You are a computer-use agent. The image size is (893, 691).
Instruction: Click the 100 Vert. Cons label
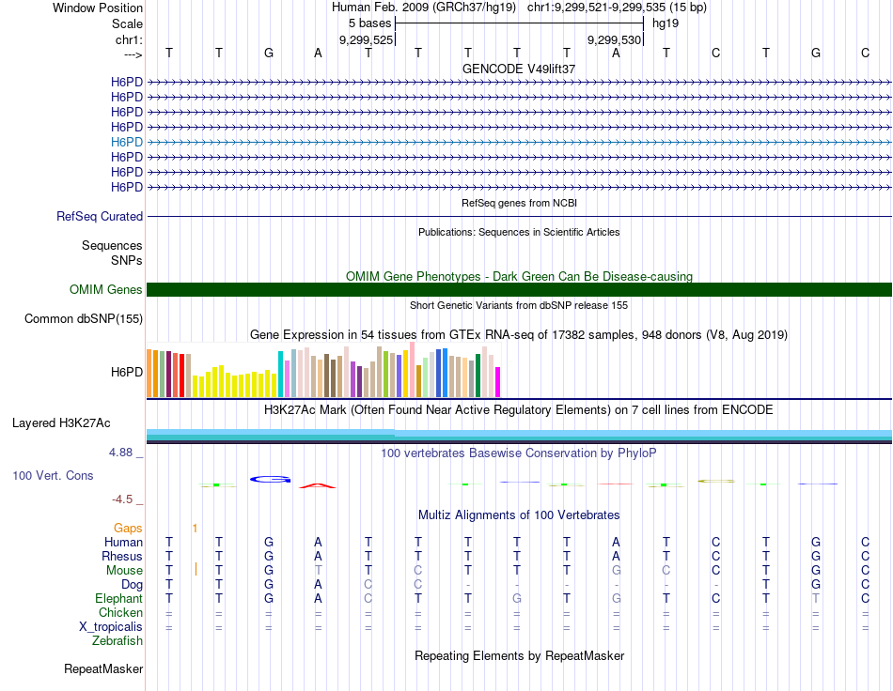click(x=53, y=475)
